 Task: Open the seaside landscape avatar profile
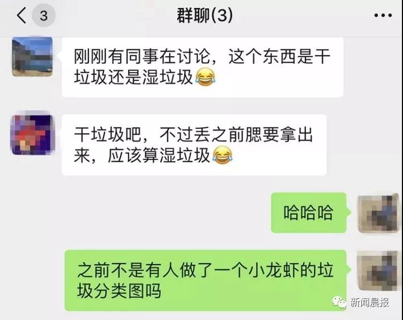(x=32, y=57)
